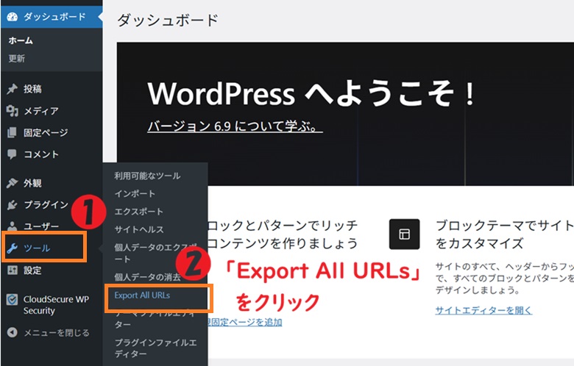Select 個人データの消去 in flyout

tap(147, 277)
